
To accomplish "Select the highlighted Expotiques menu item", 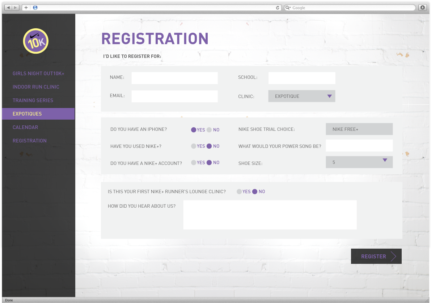I will 38,114.
